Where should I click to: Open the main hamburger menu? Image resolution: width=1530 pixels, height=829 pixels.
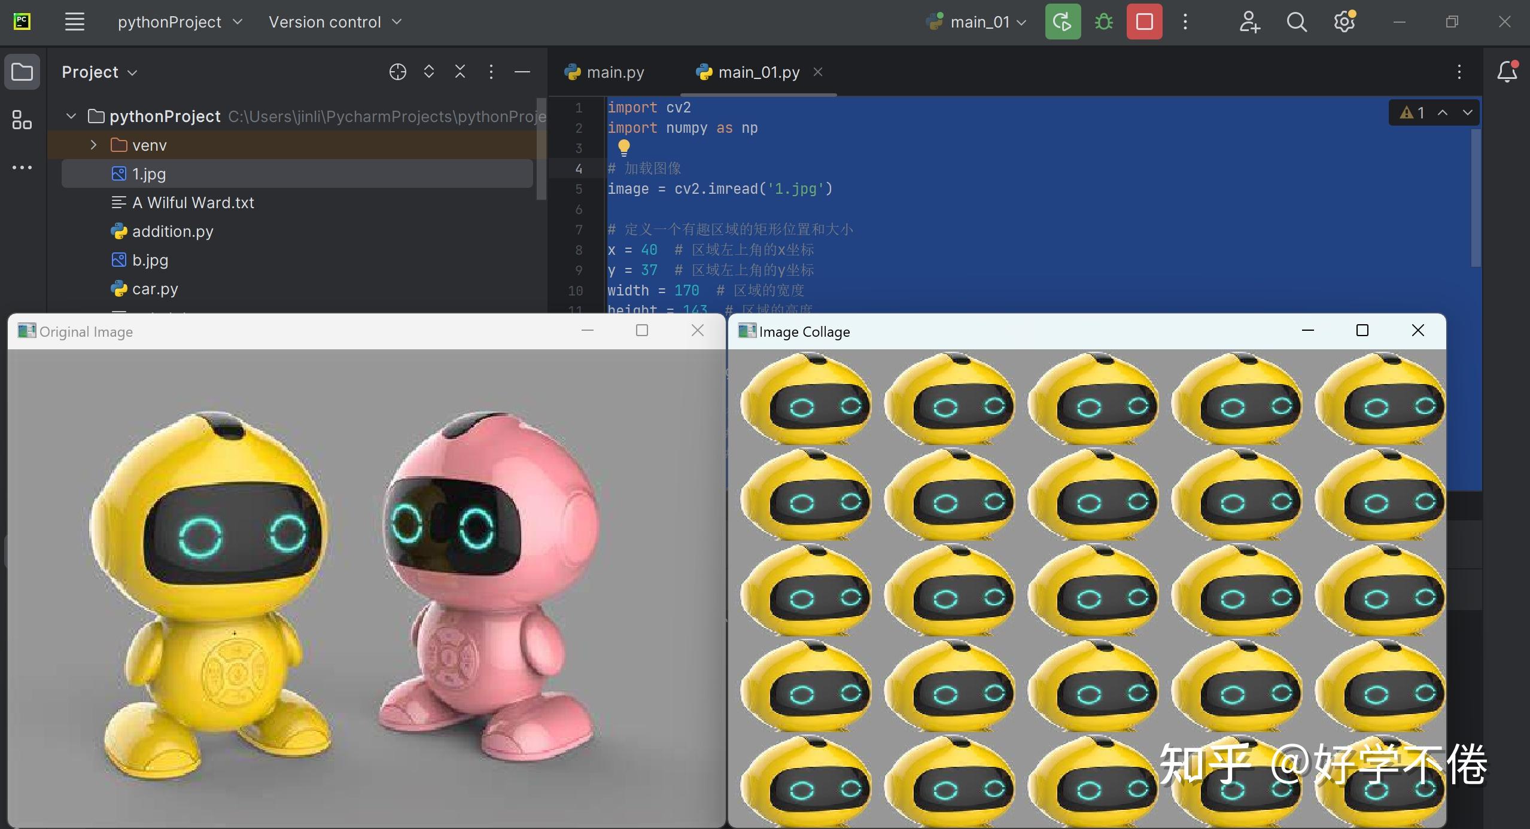[74, 22]
